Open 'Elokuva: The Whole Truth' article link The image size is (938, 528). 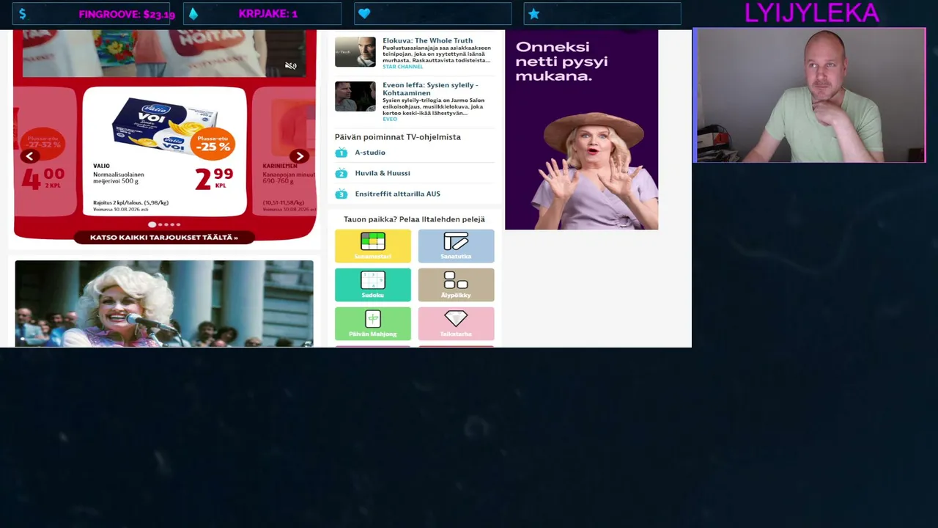[427, 41]
